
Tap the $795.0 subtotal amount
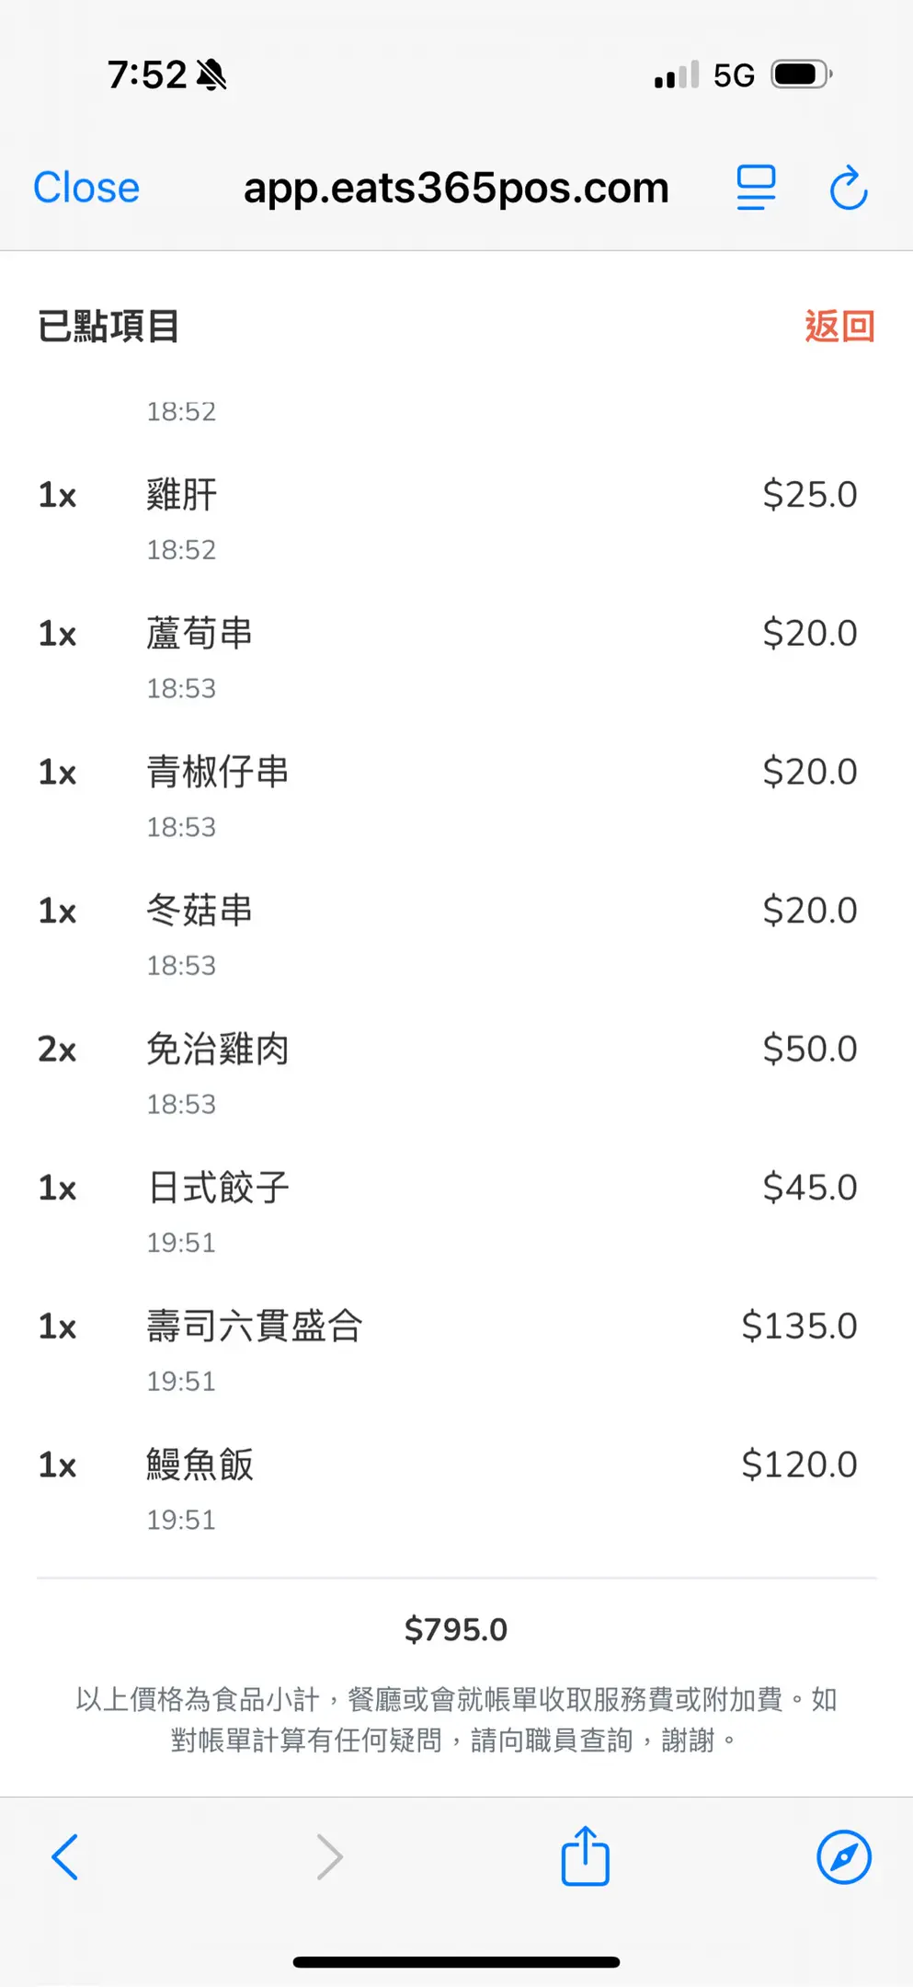[456, 1630]
